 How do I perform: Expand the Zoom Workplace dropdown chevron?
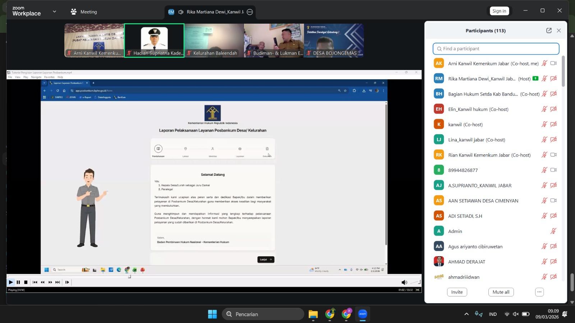(x=55, y=11)
